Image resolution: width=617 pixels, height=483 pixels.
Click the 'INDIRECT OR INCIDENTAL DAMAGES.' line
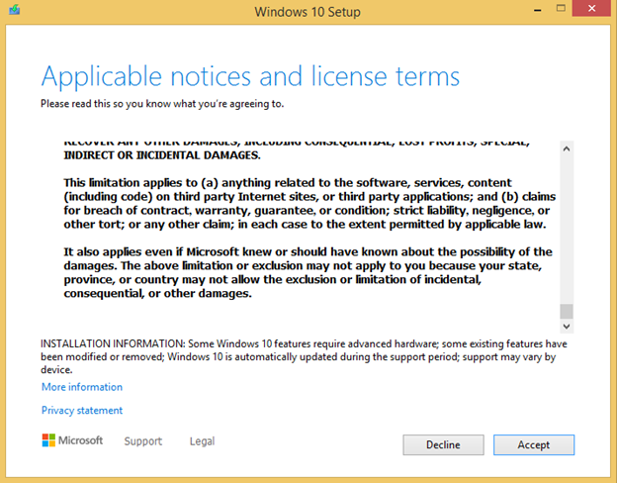coord(162,155)
